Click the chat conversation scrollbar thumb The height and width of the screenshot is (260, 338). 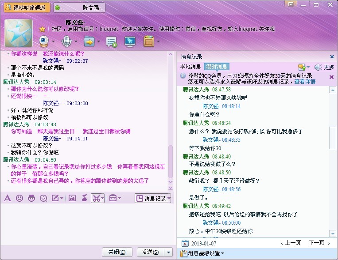tap(171, 162)
